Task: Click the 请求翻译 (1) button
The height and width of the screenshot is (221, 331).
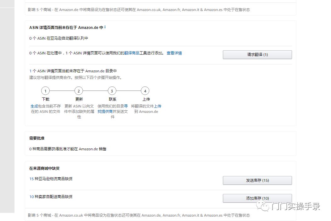Action: (x=257, y=55)
